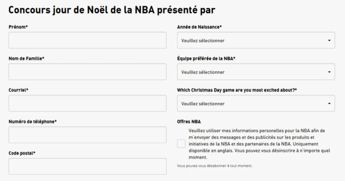345x181 pixels.
Task: Click the désabonner fine-print note
Action: click(214, 166)
